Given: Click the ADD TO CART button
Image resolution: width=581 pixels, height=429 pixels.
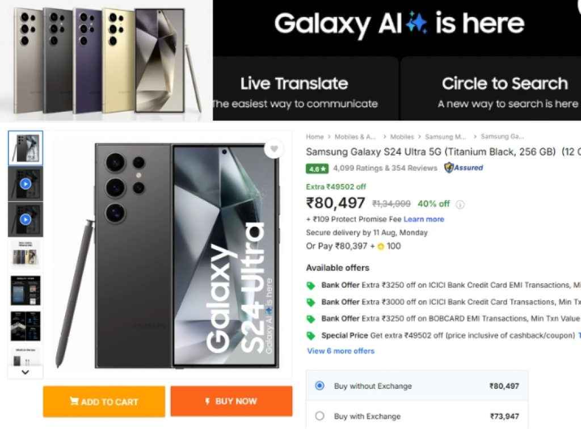Looking at the screenshot, I should coord(104,402).
